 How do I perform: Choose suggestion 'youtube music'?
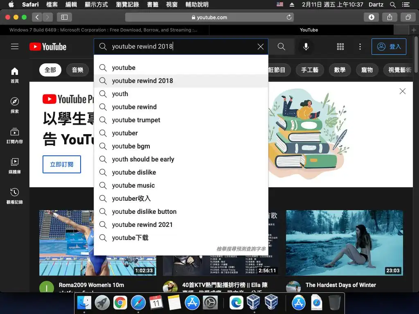tap(181, 185)
